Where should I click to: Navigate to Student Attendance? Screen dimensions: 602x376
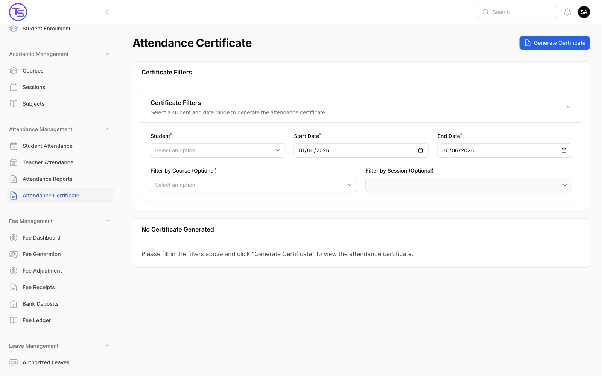coord(60,146)
